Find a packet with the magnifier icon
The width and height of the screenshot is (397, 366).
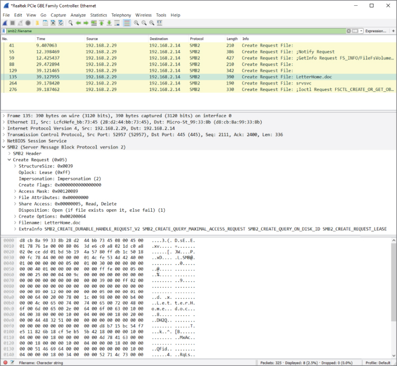(70, 23)
